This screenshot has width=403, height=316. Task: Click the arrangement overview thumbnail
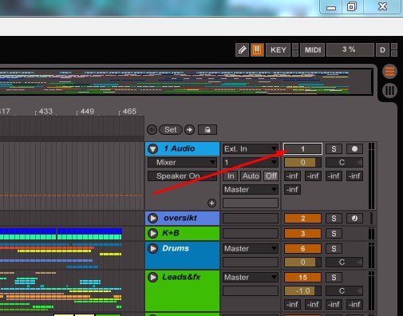coord(186,81)
